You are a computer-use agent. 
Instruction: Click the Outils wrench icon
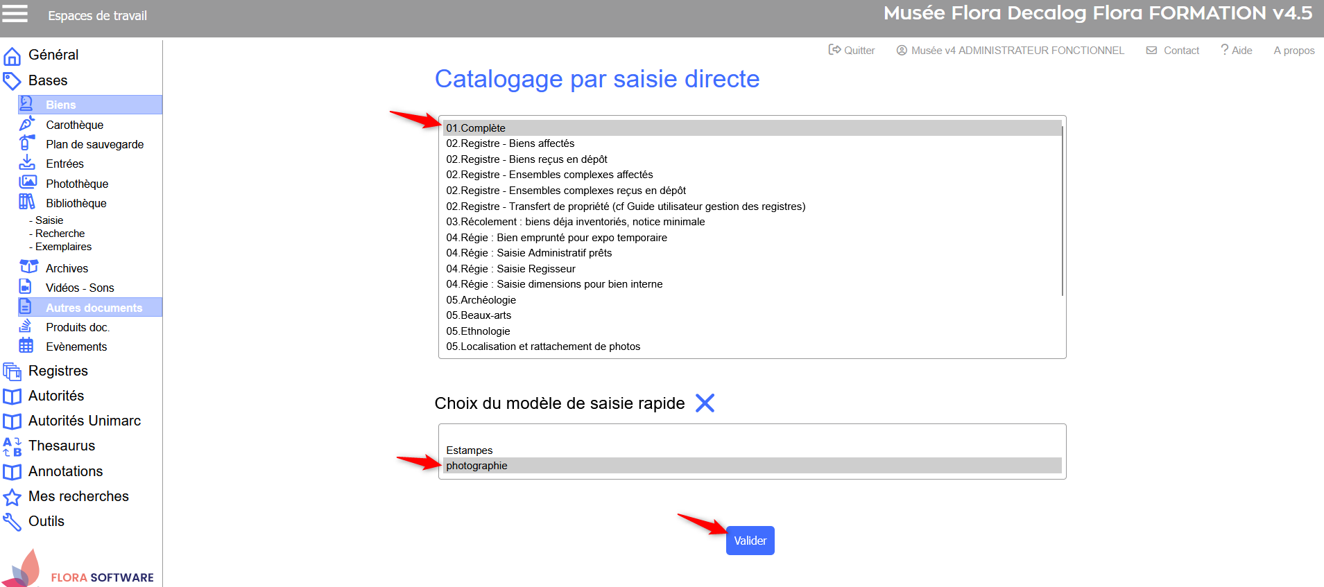[12, 522]
